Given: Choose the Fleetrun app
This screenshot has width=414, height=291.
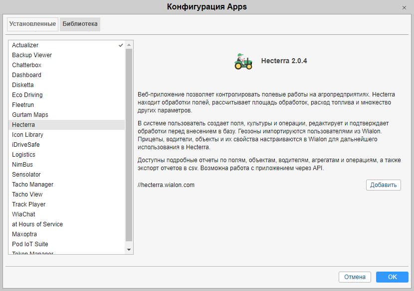Looking at the screenshot, I should pos(66,105).
